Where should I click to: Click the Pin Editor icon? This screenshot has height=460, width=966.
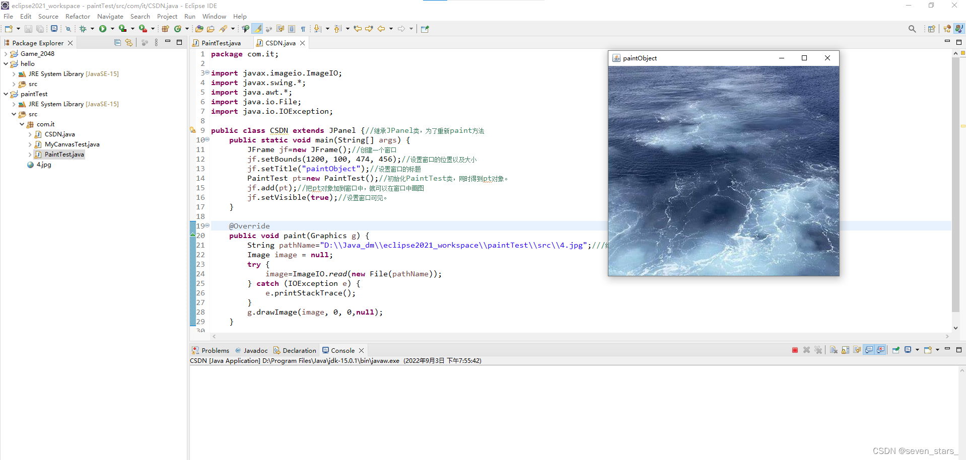pos(425,29)
